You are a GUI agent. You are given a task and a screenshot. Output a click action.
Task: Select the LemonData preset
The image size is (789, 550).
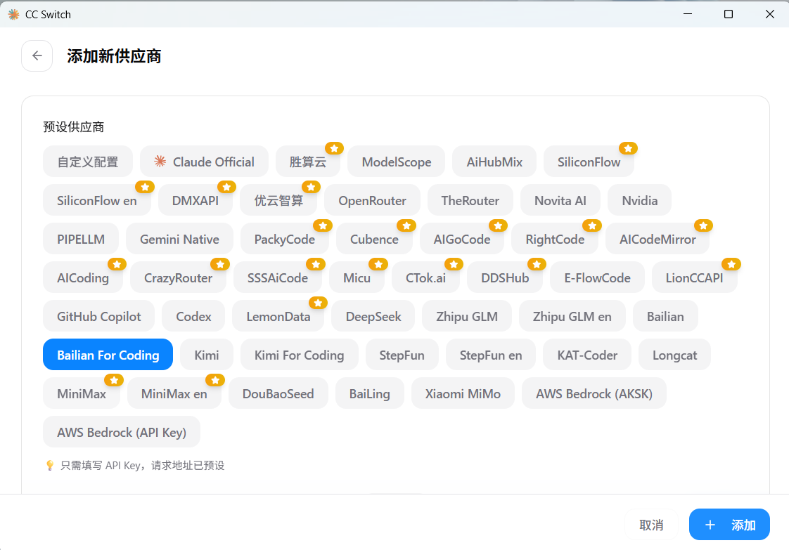278,317
